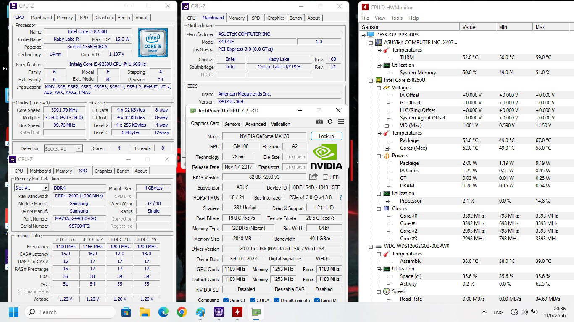Collapse the Intel Core i5 8250U node
Screen dimensions: 574x322
tap(371, 80)
